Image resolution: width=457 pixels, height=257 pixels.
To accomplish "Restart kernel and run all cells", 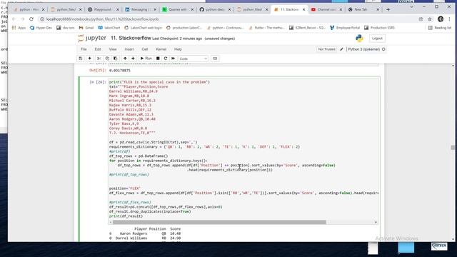I will pos(173,59).
